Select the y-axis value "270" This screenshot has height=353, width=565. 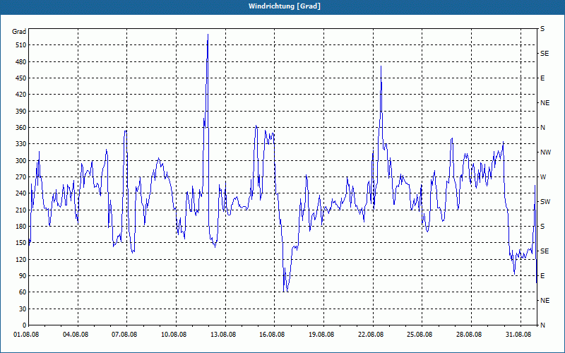click(x=21, y=177)
